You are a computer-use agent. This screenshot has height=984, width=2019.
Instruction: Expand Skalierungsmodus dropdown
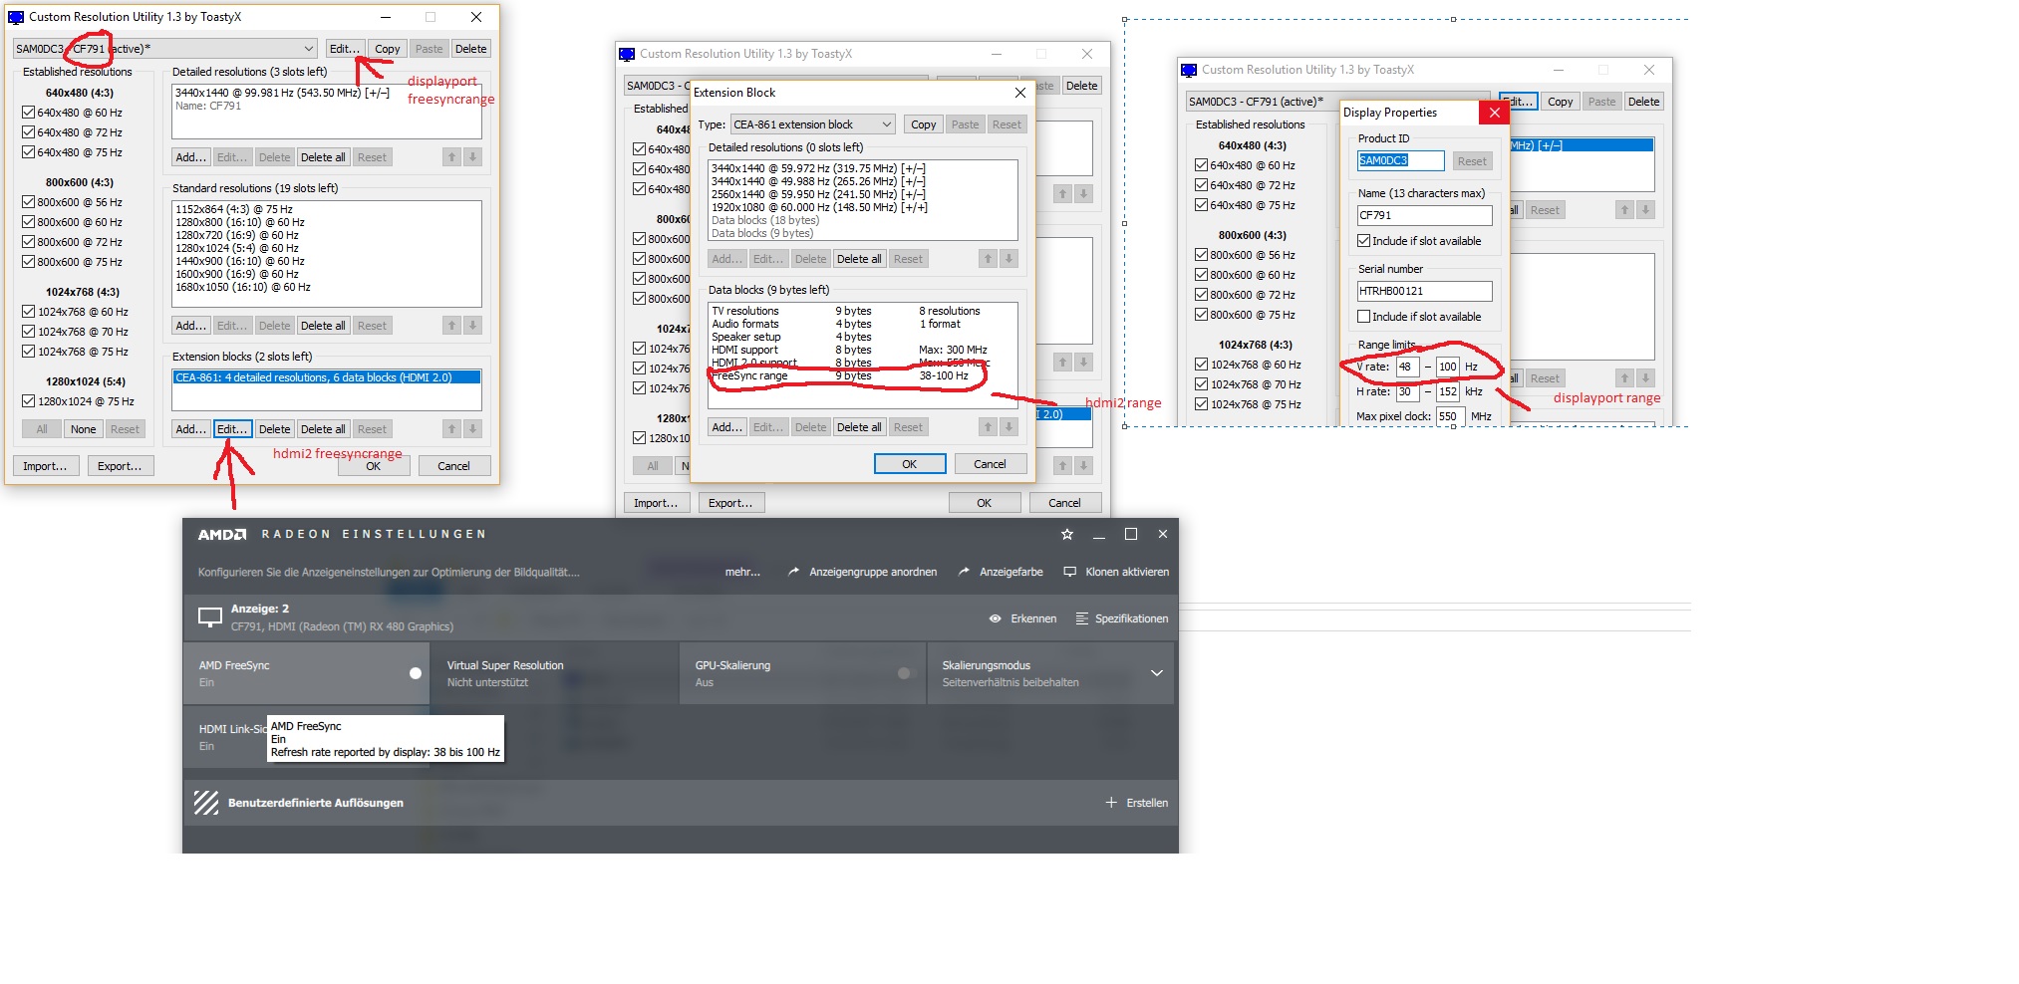tap(1157, 673)
